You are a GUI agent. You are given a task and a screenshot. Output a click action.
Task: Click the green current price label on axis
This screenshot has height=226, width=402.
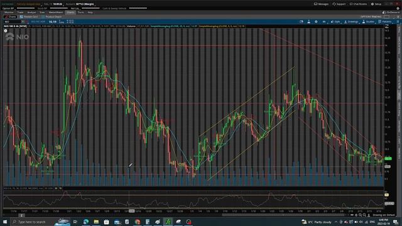(388, 159)
